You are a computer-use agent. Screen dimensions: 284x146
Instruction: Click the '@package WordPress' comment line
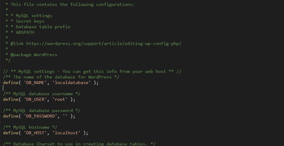click(x=34, y=55)
